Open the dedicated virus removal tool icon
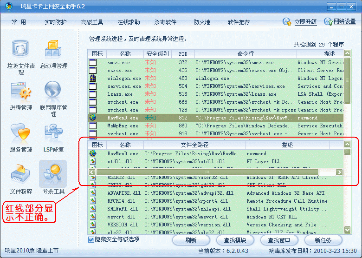 [x=53, y=173]
